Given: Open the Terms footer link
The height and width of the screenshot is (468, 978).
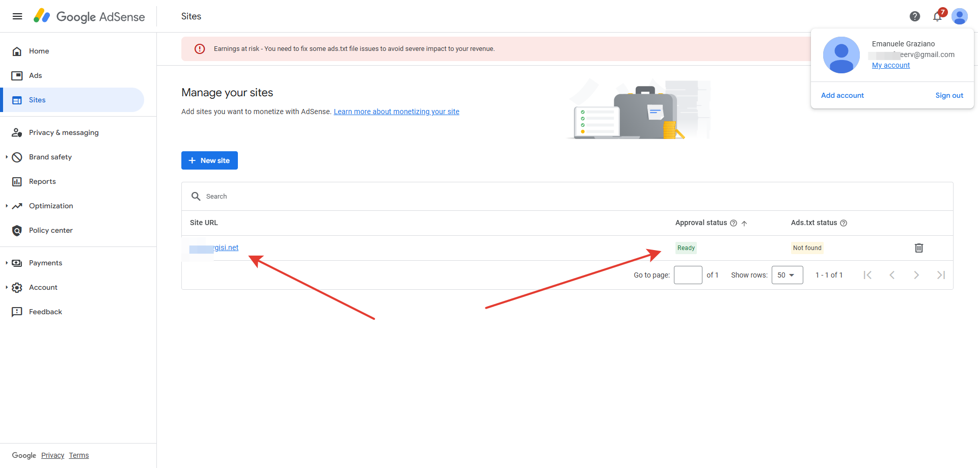Looking at the screenshot, I should 79,455.
